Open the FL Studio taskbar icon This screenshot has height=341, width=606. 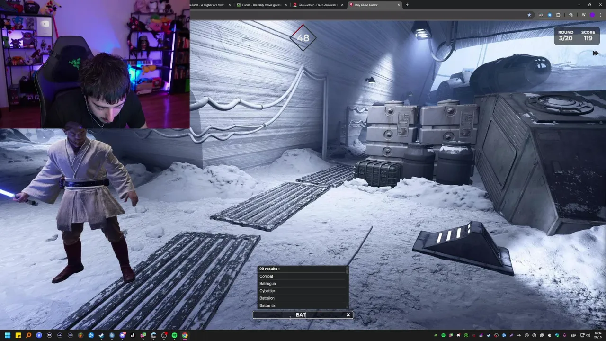[80, 335]
